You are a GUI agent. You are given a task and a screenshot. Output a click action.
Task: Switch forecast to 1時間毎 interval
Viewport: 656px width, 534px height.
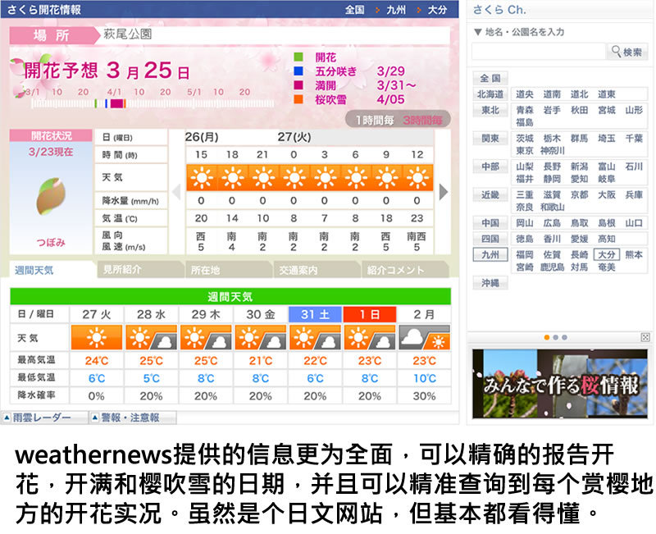click(374, 121)
